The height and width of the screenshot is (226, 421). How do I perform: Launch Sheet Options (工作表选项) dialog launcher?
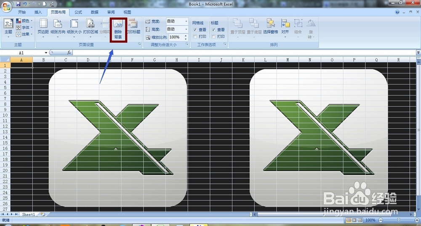(x=225, y=44)
